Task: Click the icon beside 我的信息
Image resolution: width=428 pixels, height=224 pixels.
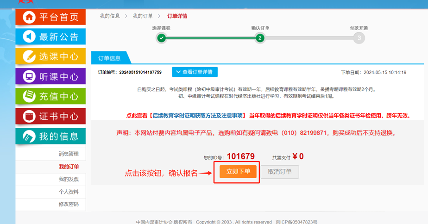Action: [x=29, y=137]
